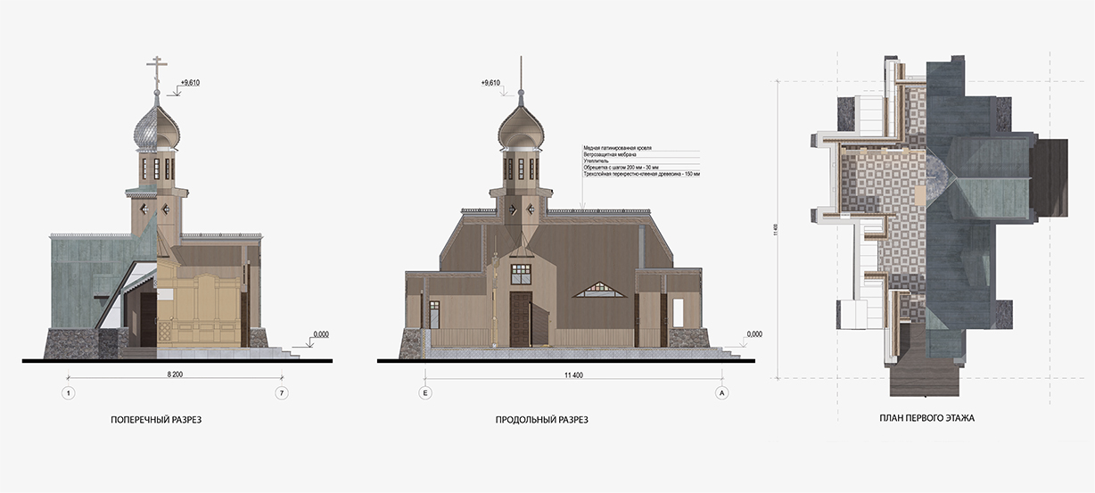
Task: Click the +9,610 elevation mark on longitudinal section
Action: (490, 83)
